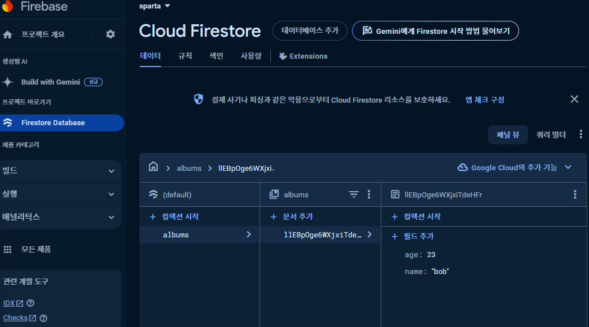Switch to 쿼리 빌더 view
Viewport: 589px width, 327px height.
point(551,135)
